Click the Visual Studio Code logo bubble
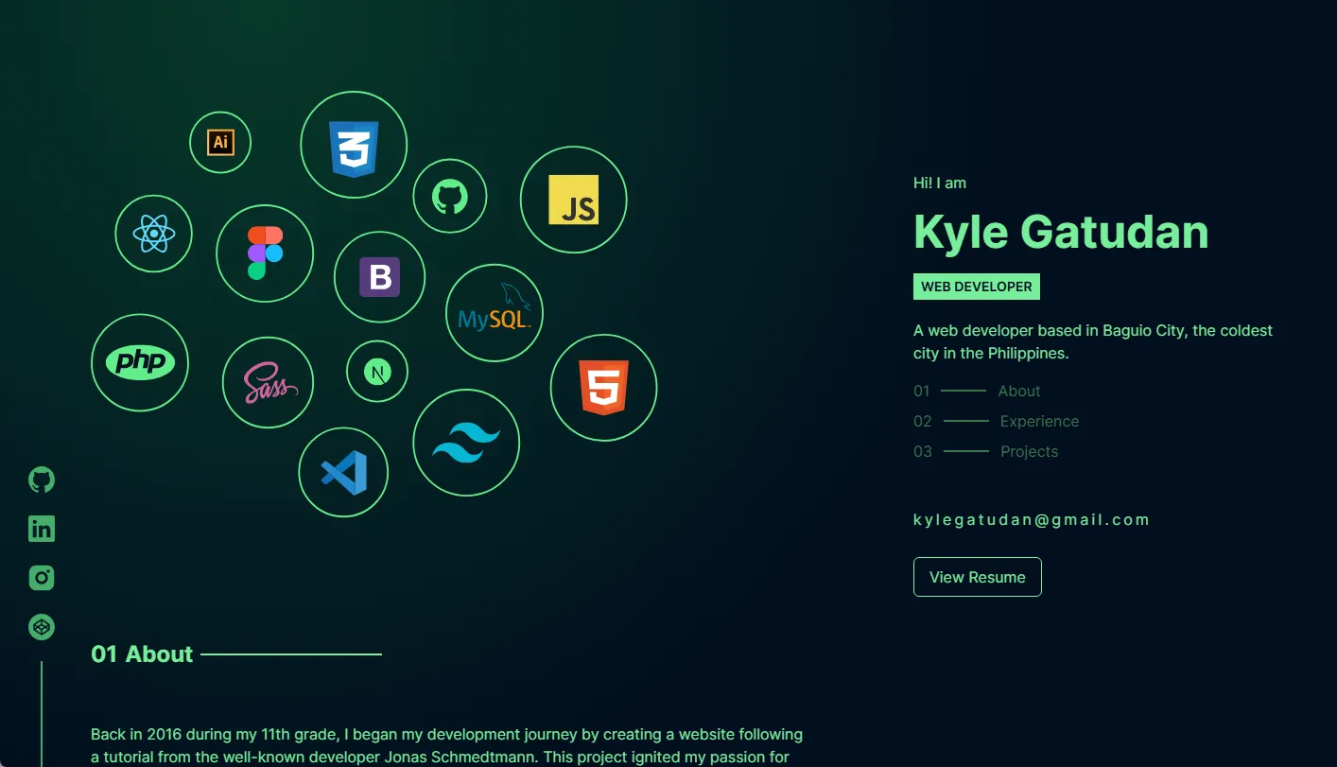Viewport: 1337px width, 767px height. [343, 472]
